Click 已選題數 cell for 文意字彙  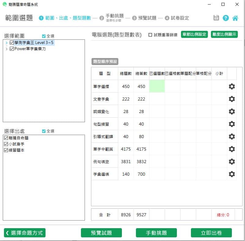[x=157, y=99]
